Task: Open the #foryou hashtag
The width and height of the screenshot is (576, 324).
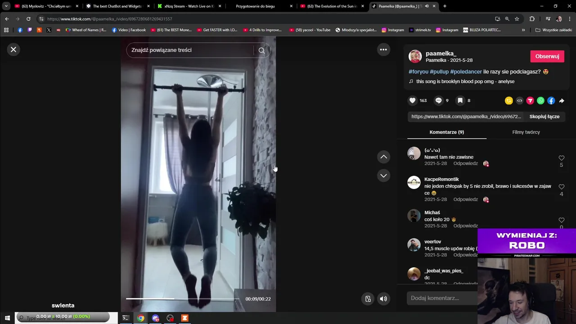Action: [x=418, y=72]
